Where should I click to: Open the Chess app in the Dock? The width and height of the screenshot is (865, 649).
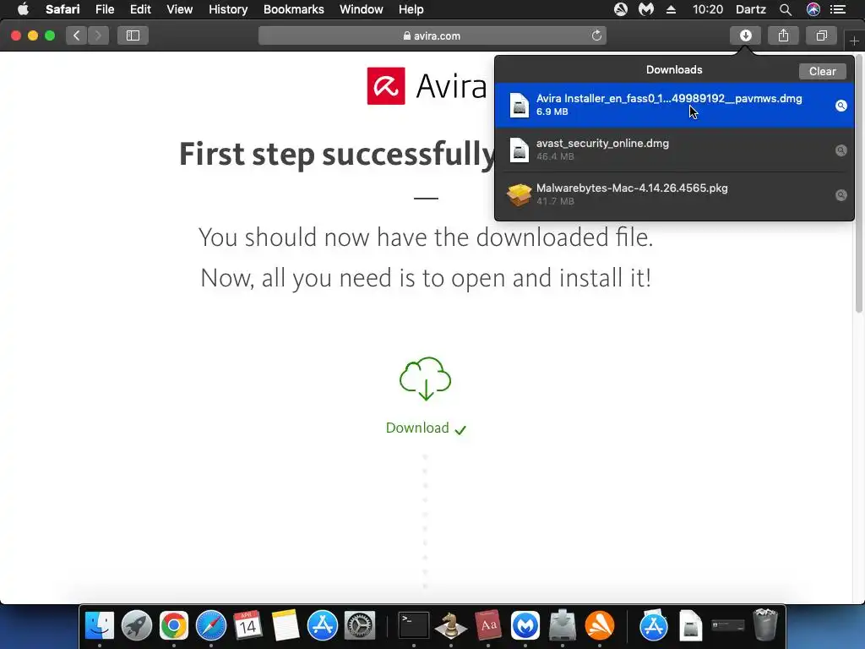pos(451,625)
